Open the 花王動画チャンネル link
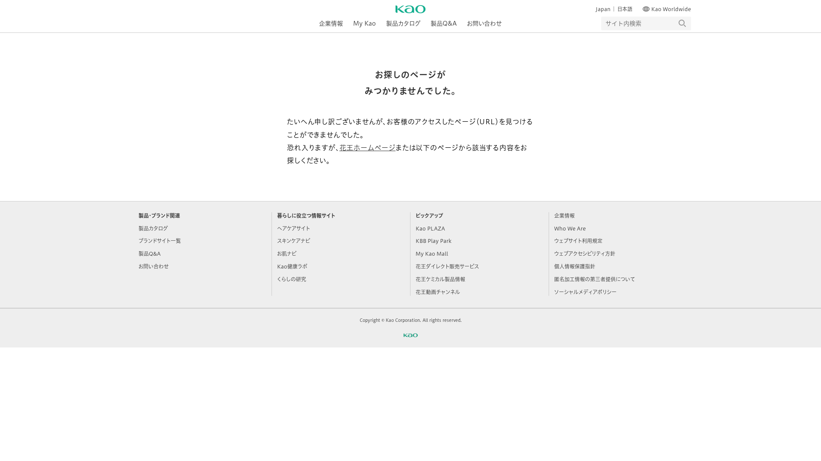This screenshot has height=461, width=821. point(437,292)
